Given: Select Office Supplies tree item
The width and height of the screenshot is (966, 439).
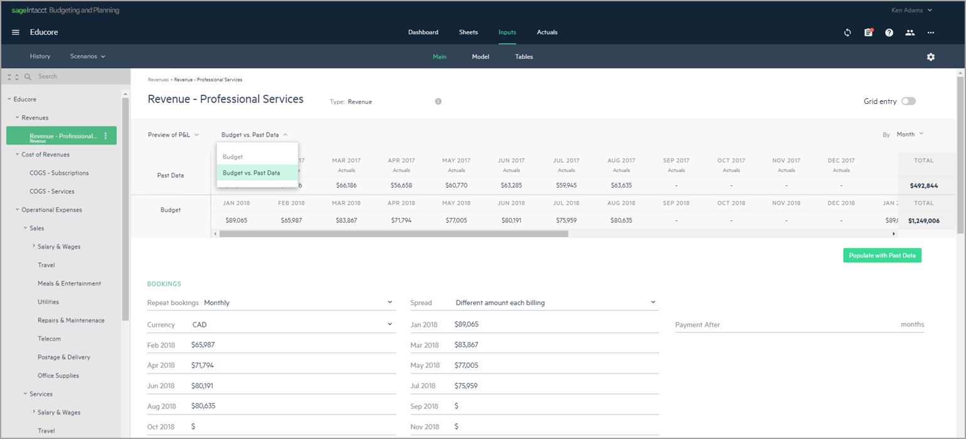Looking at the screenshot, I should 58,376.
